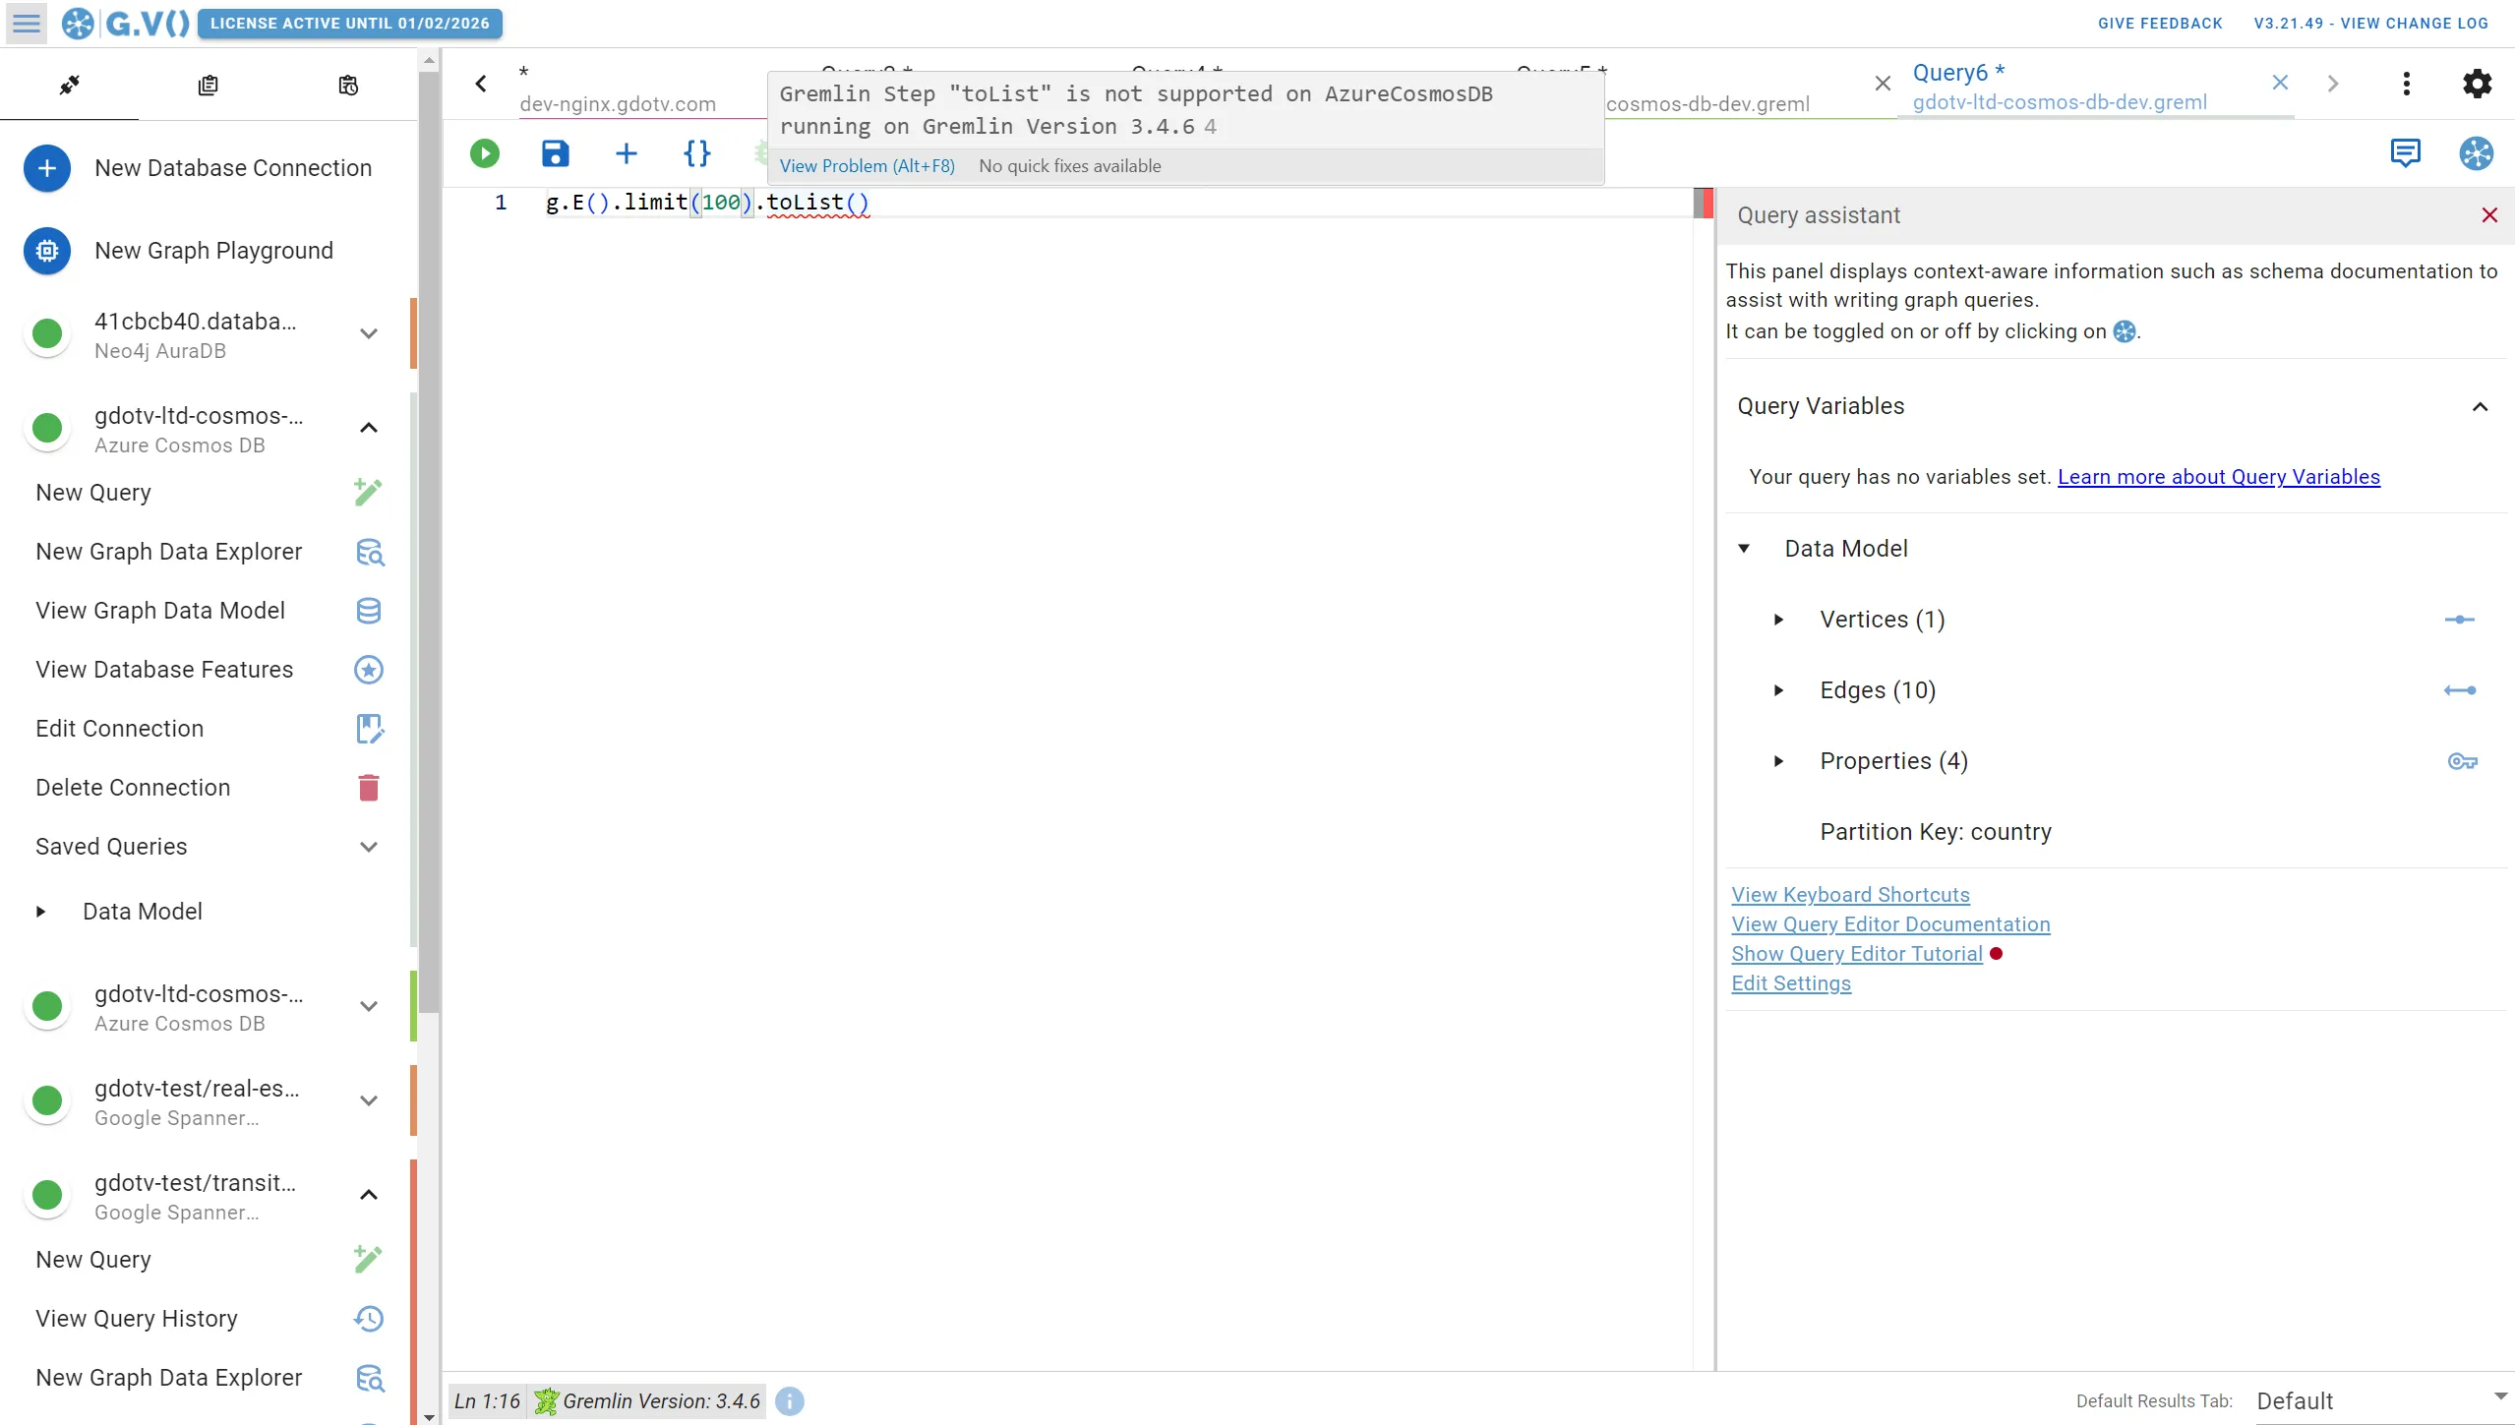The width and height of the screenshot is (2515, 1425).
Task: Expand the gdotv-test/real-es Google Spanner connection
Action: tap(369, 1100)
